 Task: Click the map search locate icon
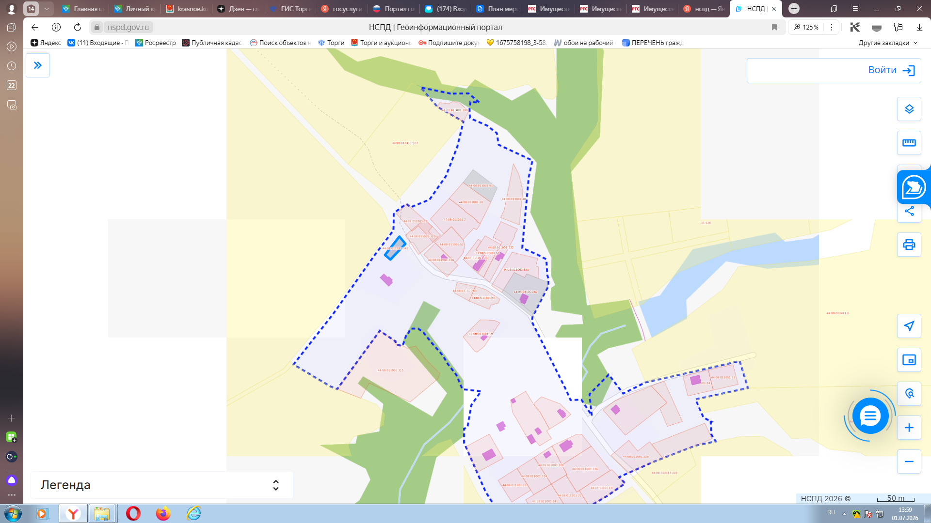909,394
